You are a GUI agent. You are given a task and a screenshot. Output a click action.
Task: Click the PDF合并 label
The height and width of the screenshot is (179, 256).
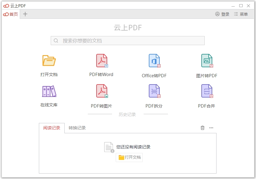(207, 106)
